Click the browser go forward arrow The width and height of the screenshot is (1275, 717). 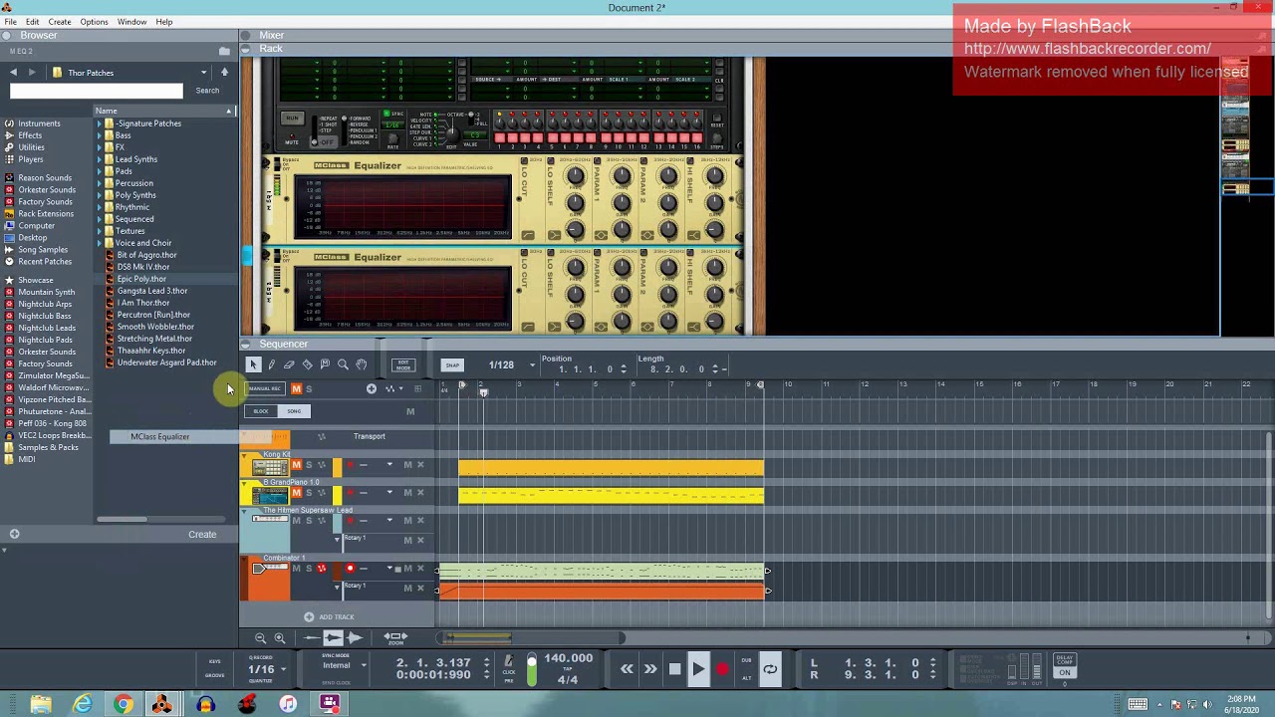[31, 73]
